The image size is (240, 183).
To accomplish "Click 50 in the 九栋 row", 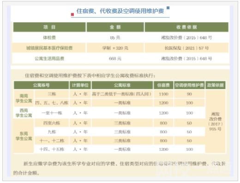I will coord(189,132).
